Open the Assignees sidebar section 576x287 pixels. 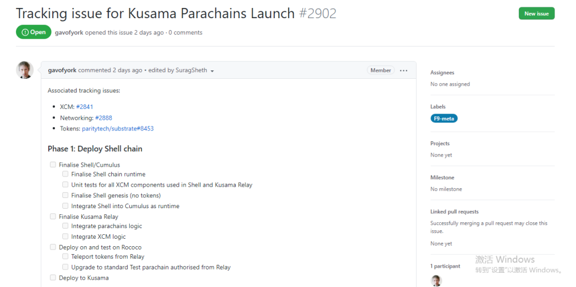(x=442, y=73)
